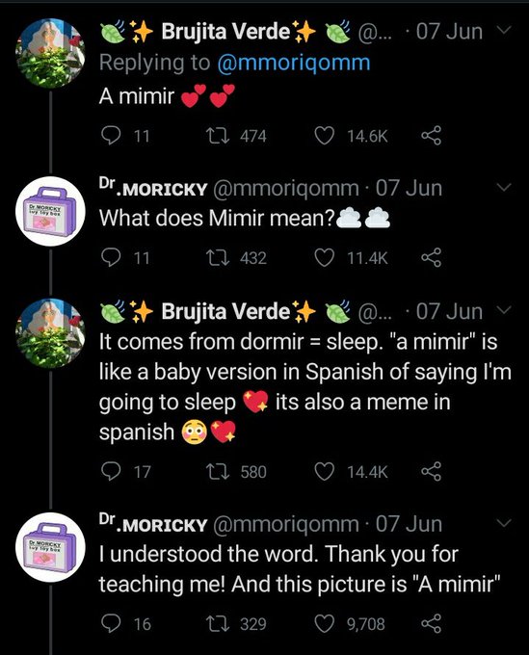
Task: Like the 'A mimir' tweet with 14.6K likes
Action: 325,136
